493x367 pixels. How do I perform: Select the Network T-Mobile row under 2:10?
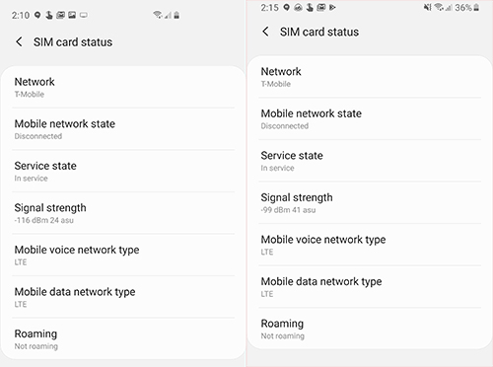tap(123, 88)
